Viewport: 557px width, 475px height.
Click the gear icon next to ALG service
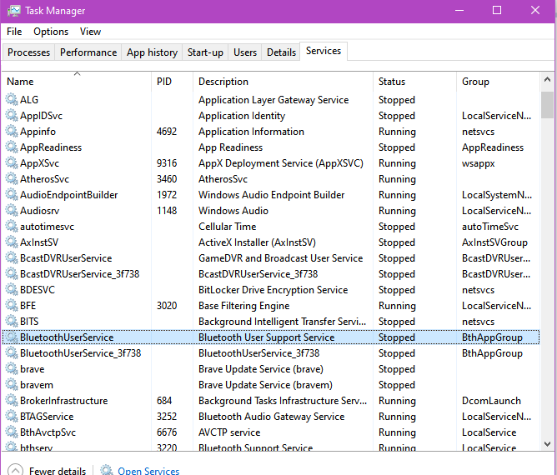[12, 100]
